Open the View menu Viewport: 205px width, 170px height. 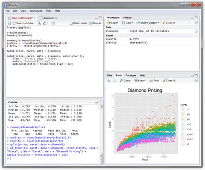[23, 11]
